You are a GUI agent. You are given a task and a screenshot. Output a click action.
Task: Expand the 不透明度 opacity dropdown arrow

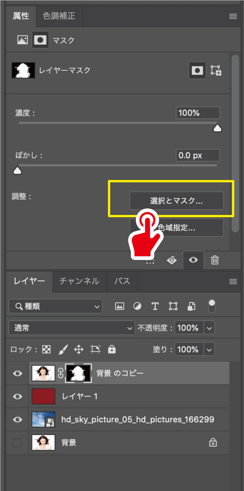click(209, 328)
